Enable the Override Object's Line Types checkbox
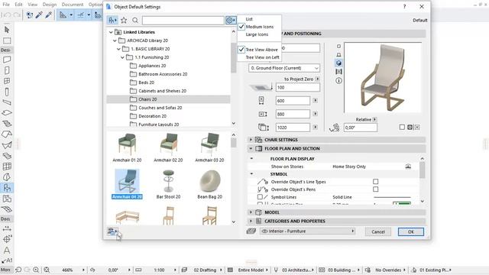 tap(375, 182)
